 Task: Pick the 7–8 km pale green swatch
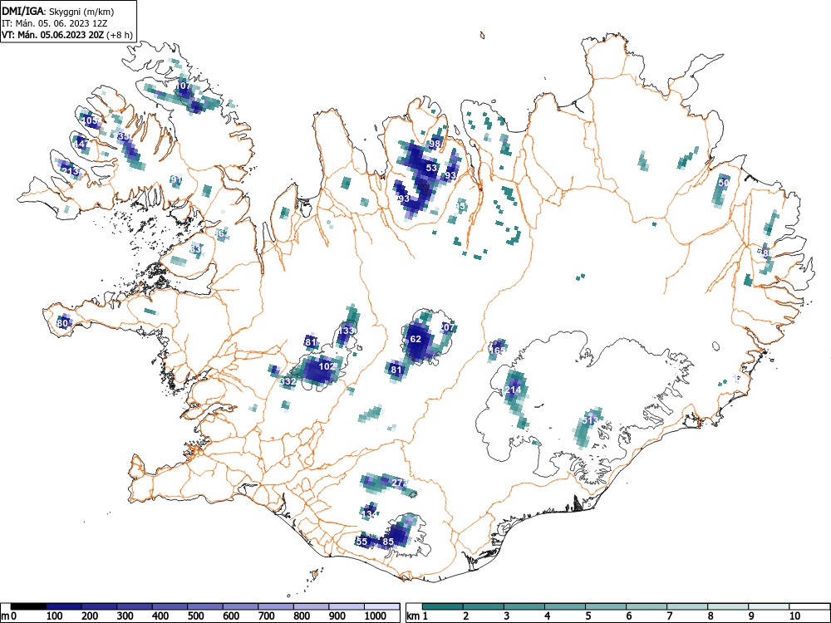tap(687, 606)
